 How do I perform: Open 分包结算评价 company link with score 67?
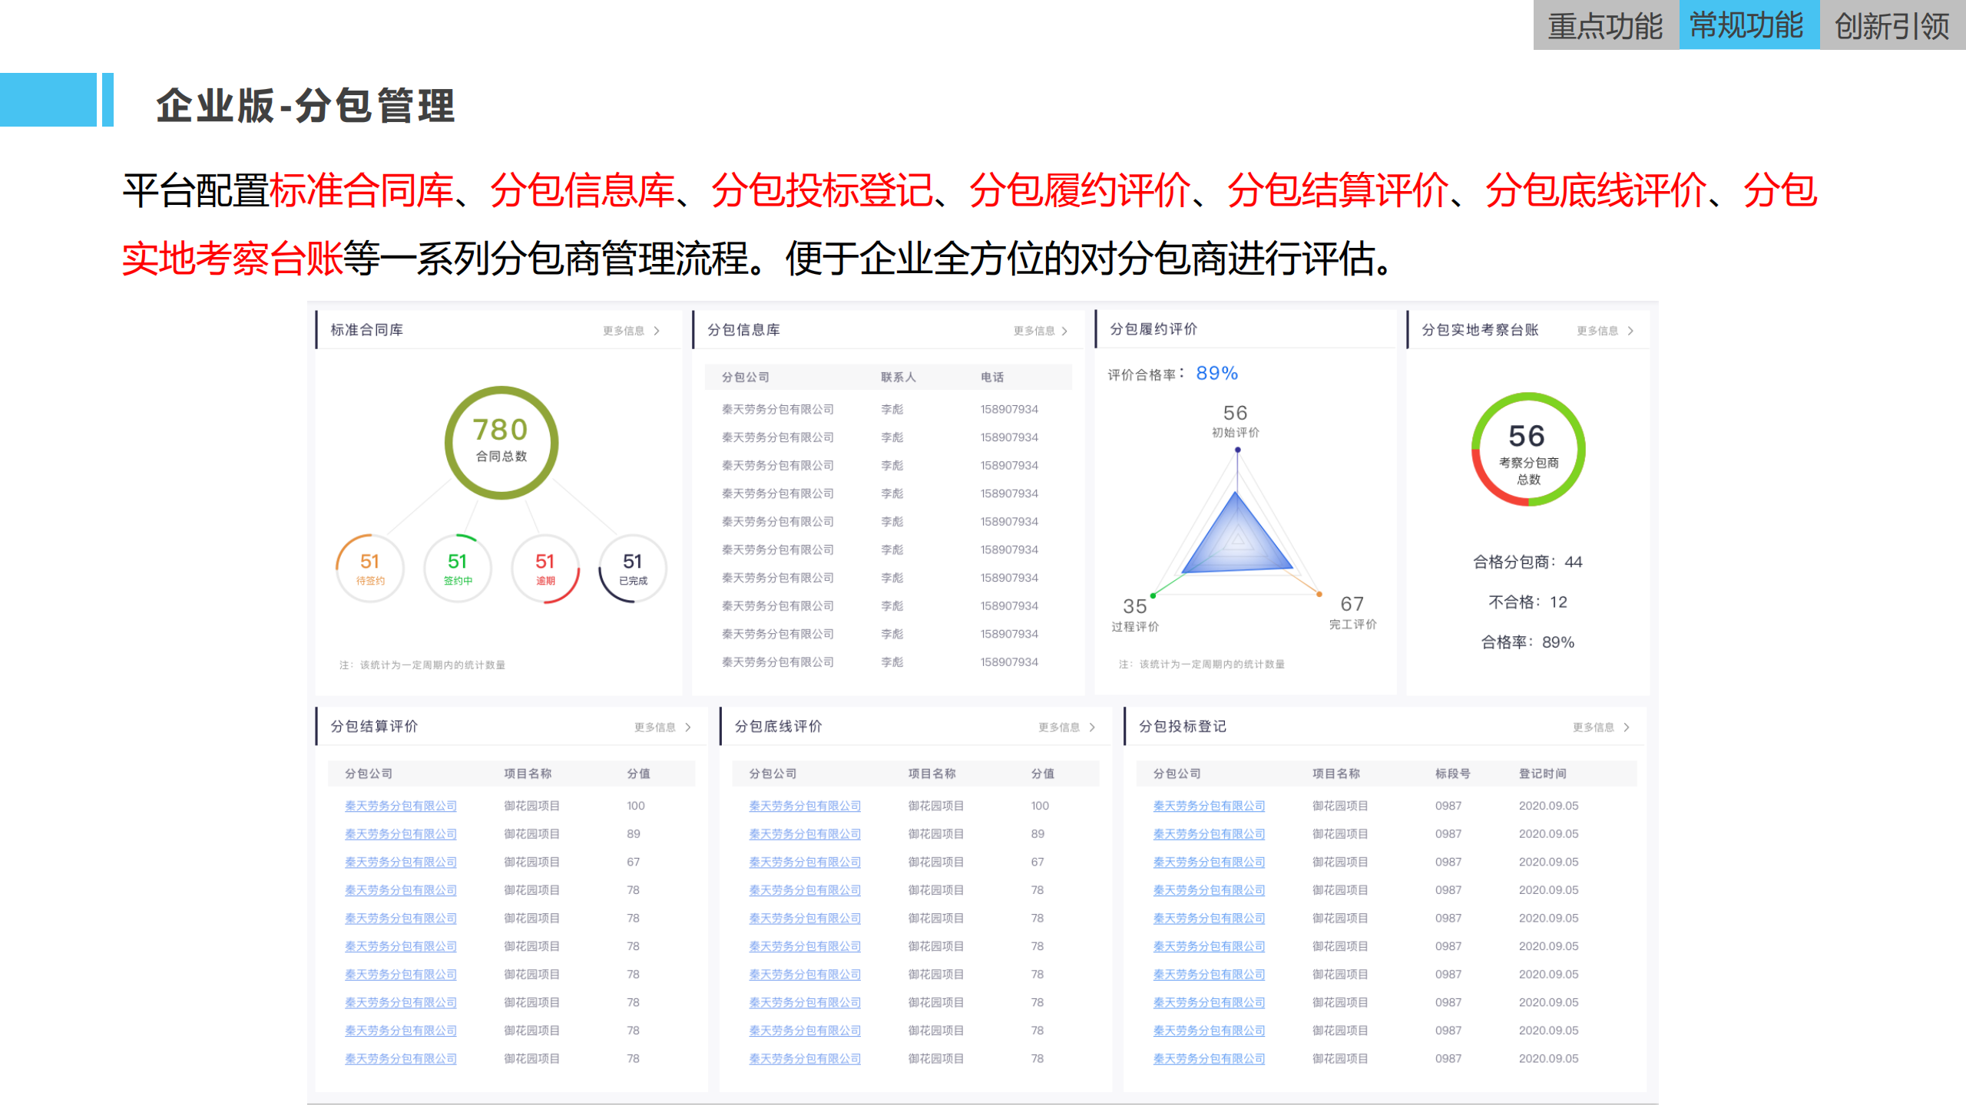click(401, 863)
